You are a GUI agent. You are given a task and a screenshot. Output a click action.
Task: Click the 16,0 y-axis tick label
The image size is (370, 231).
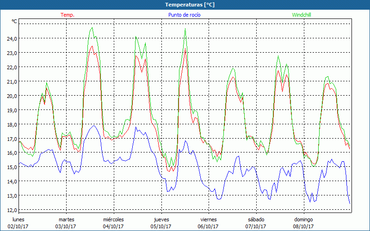(10, 153)
